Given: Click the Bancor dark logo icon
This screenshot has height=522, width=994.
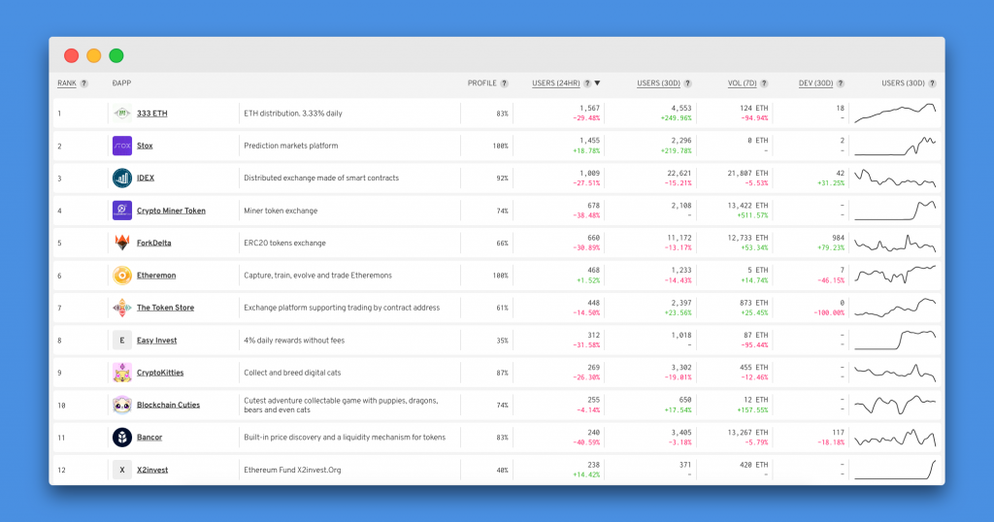Looking at the screenshot, I should 121,438.
